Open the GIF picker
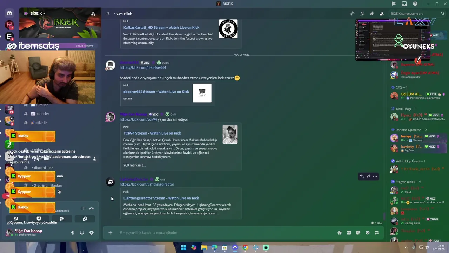Viewport: 449px width, 253px height. click(x=349, y=233)
